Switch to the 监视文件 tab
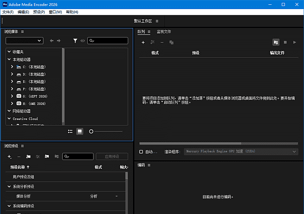The image size is (304, 214). [164, 32]
